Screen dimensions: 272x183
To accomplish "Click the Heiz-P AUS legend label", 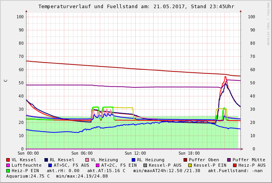I will tap(252, 165).
